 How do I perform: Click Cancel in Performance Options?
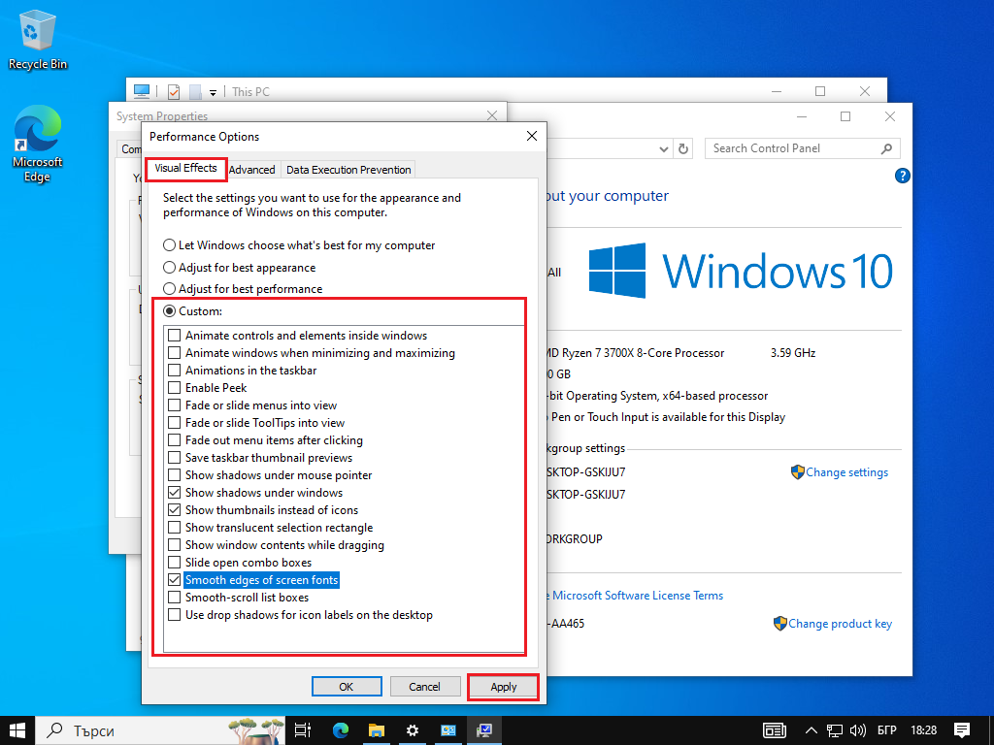click(425, 687)
